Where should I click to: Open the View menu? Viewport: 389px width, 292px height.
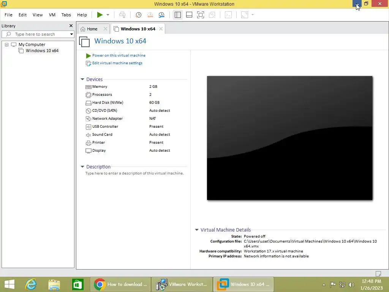(x=38, y=15)
